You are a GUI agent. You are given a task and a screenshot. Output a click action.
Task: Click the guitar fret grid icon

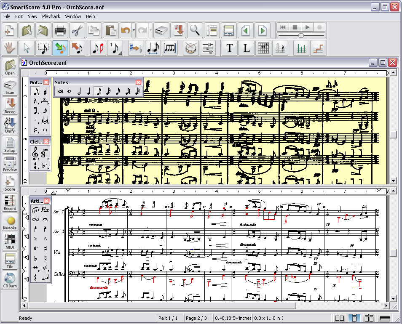[263, 48]
